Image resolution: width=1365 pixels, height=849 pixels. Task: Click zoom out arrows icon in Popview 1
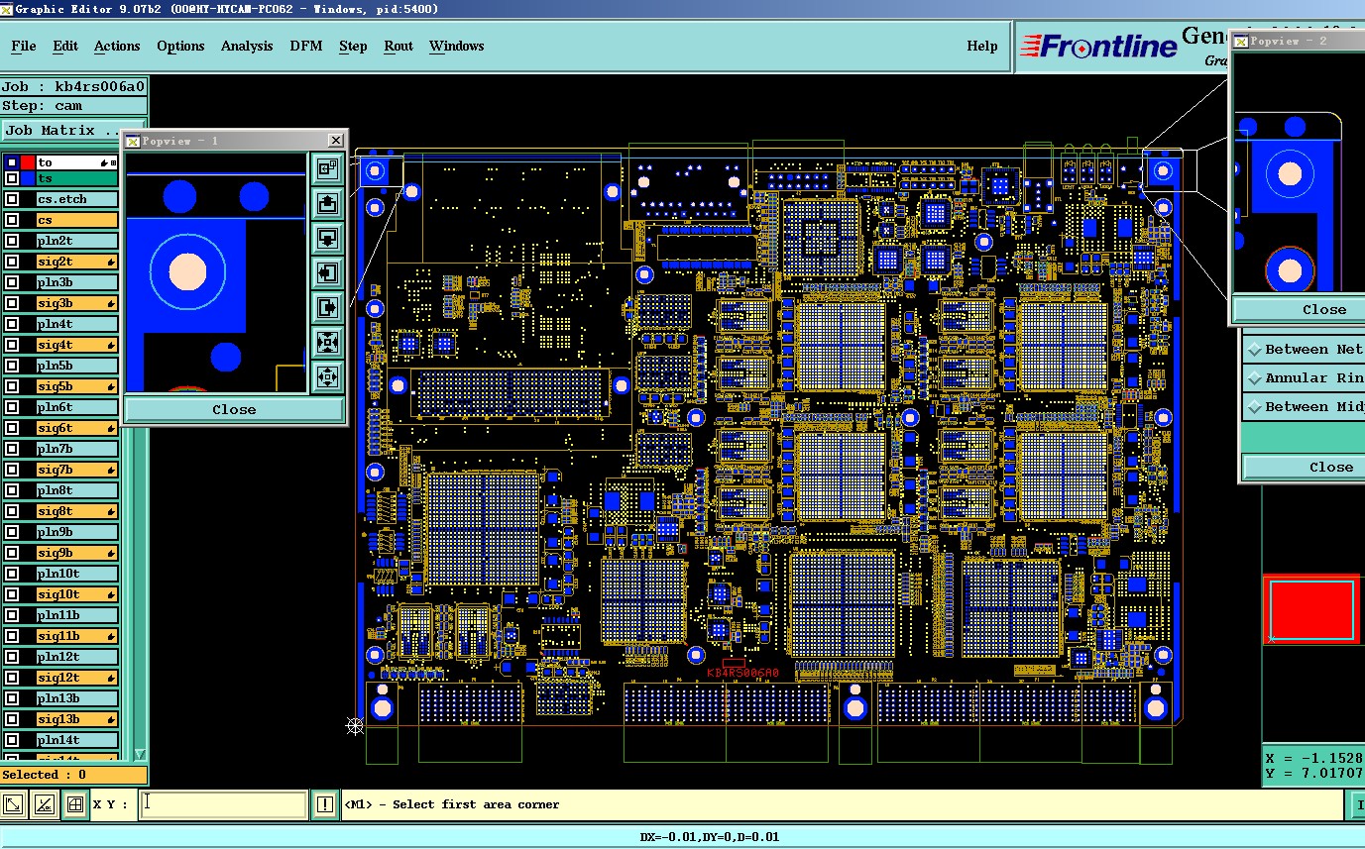tap(327, 377)
